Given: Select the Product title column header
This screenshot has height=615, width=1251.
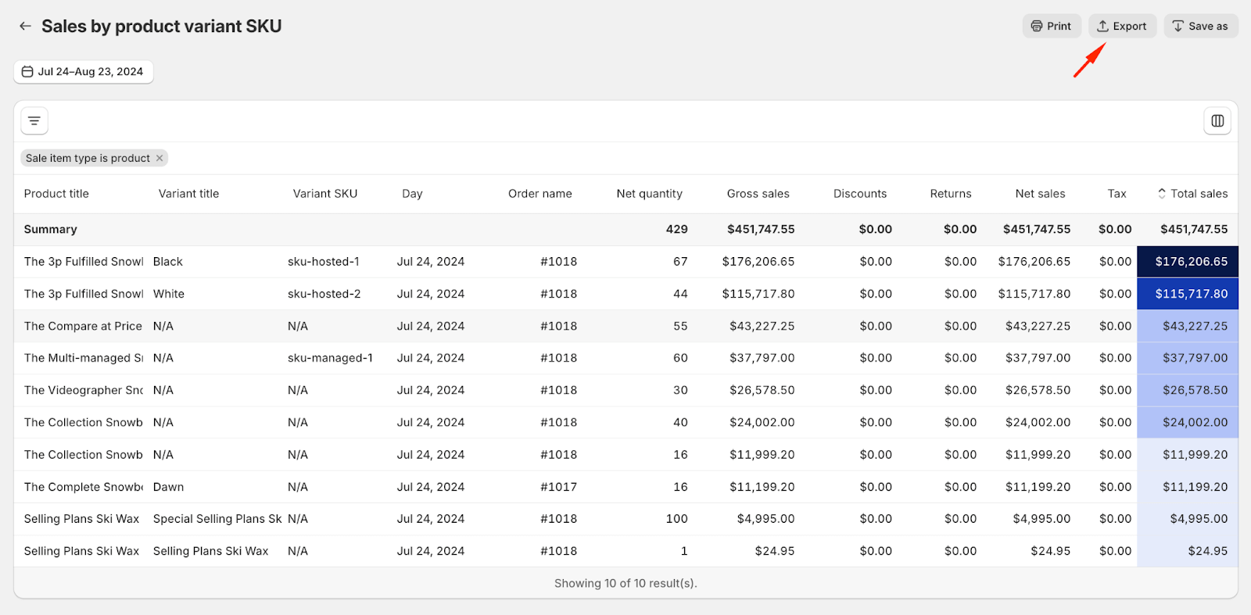Looking at the screenshot, I should click(x=56, y=194).
